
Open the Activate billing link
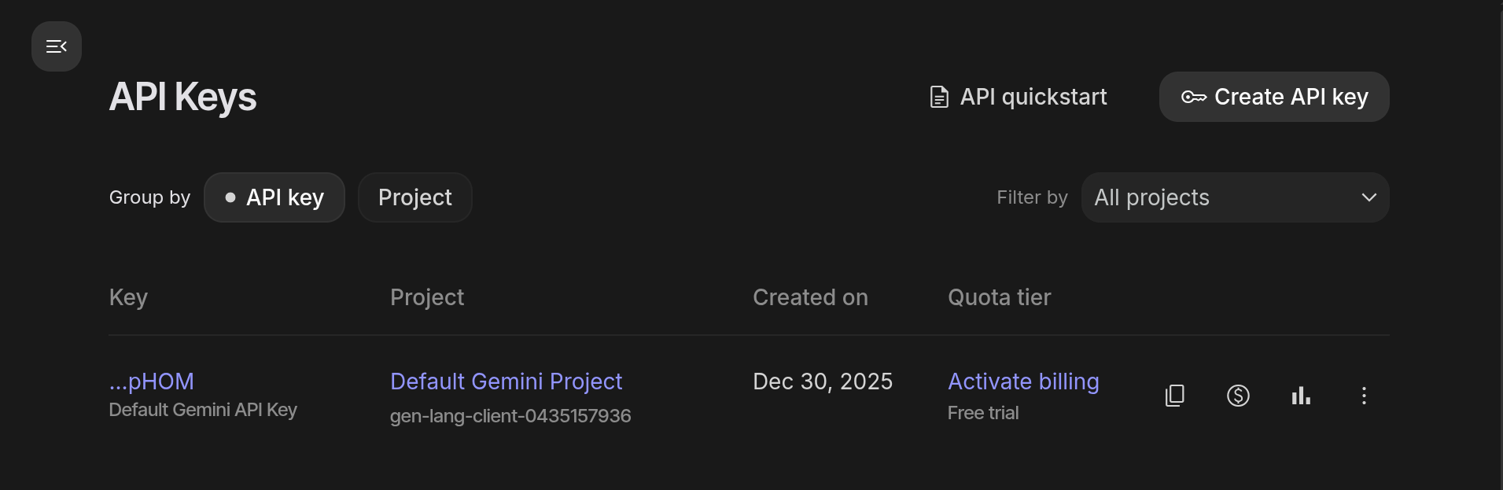pyautogui.click(x=1023, y=381)
